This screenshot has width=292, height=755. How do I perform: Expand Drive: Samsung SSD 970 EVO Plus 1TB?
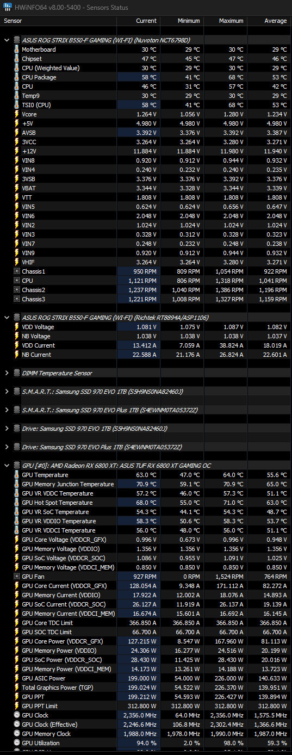click(7, 447)
